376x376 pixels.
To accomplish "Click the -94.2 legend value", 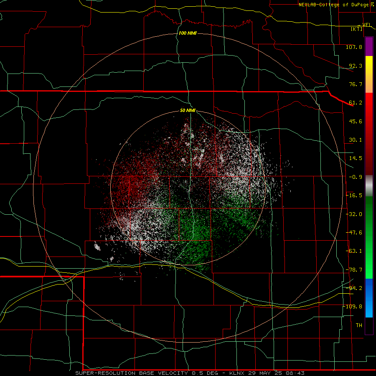I will click(354, 288).
